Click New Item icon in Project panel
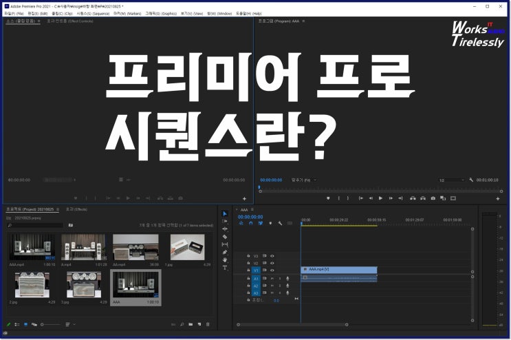Image resolution: width=511 pixels, height=340 pixels. 199,324
